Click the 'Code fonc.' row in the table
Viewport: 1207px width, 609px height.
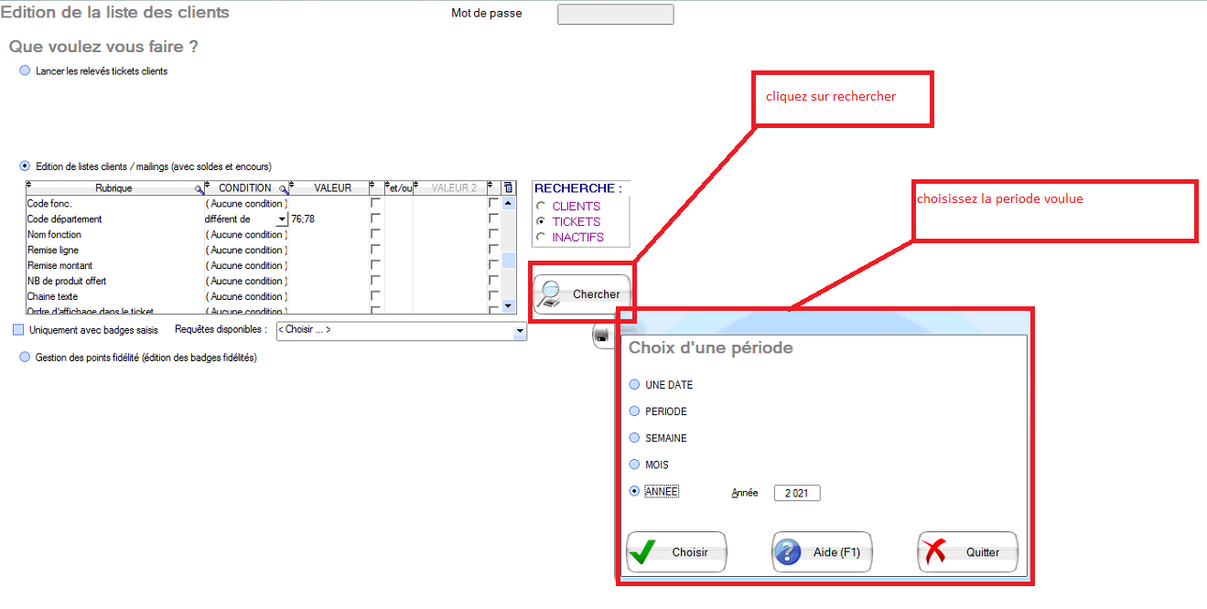tap(49, 204)
